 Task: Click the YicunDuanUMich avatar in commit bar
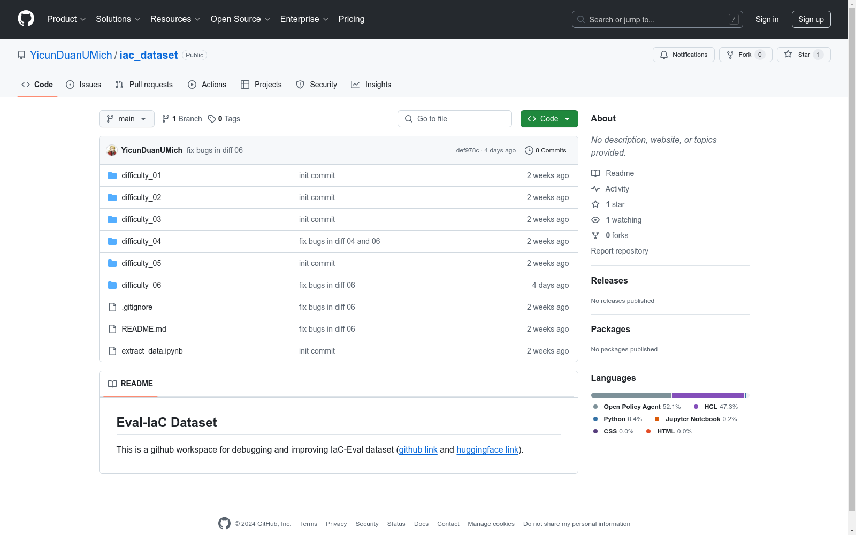click(112, 150)
